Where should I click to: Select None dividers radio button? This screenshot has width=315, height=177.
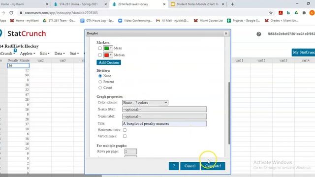click(x=100, y=76)
